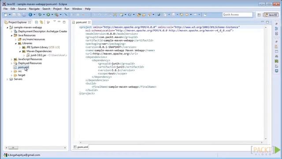The height and width of the screenshot is (159, 282).
Task: Maximize the Project Explorer view
Action: tap(64, 22)
